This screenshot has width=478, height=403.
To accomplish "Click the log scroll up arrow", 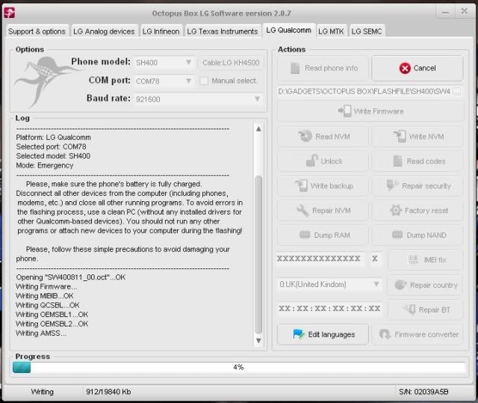I will [x=258, y=129].
